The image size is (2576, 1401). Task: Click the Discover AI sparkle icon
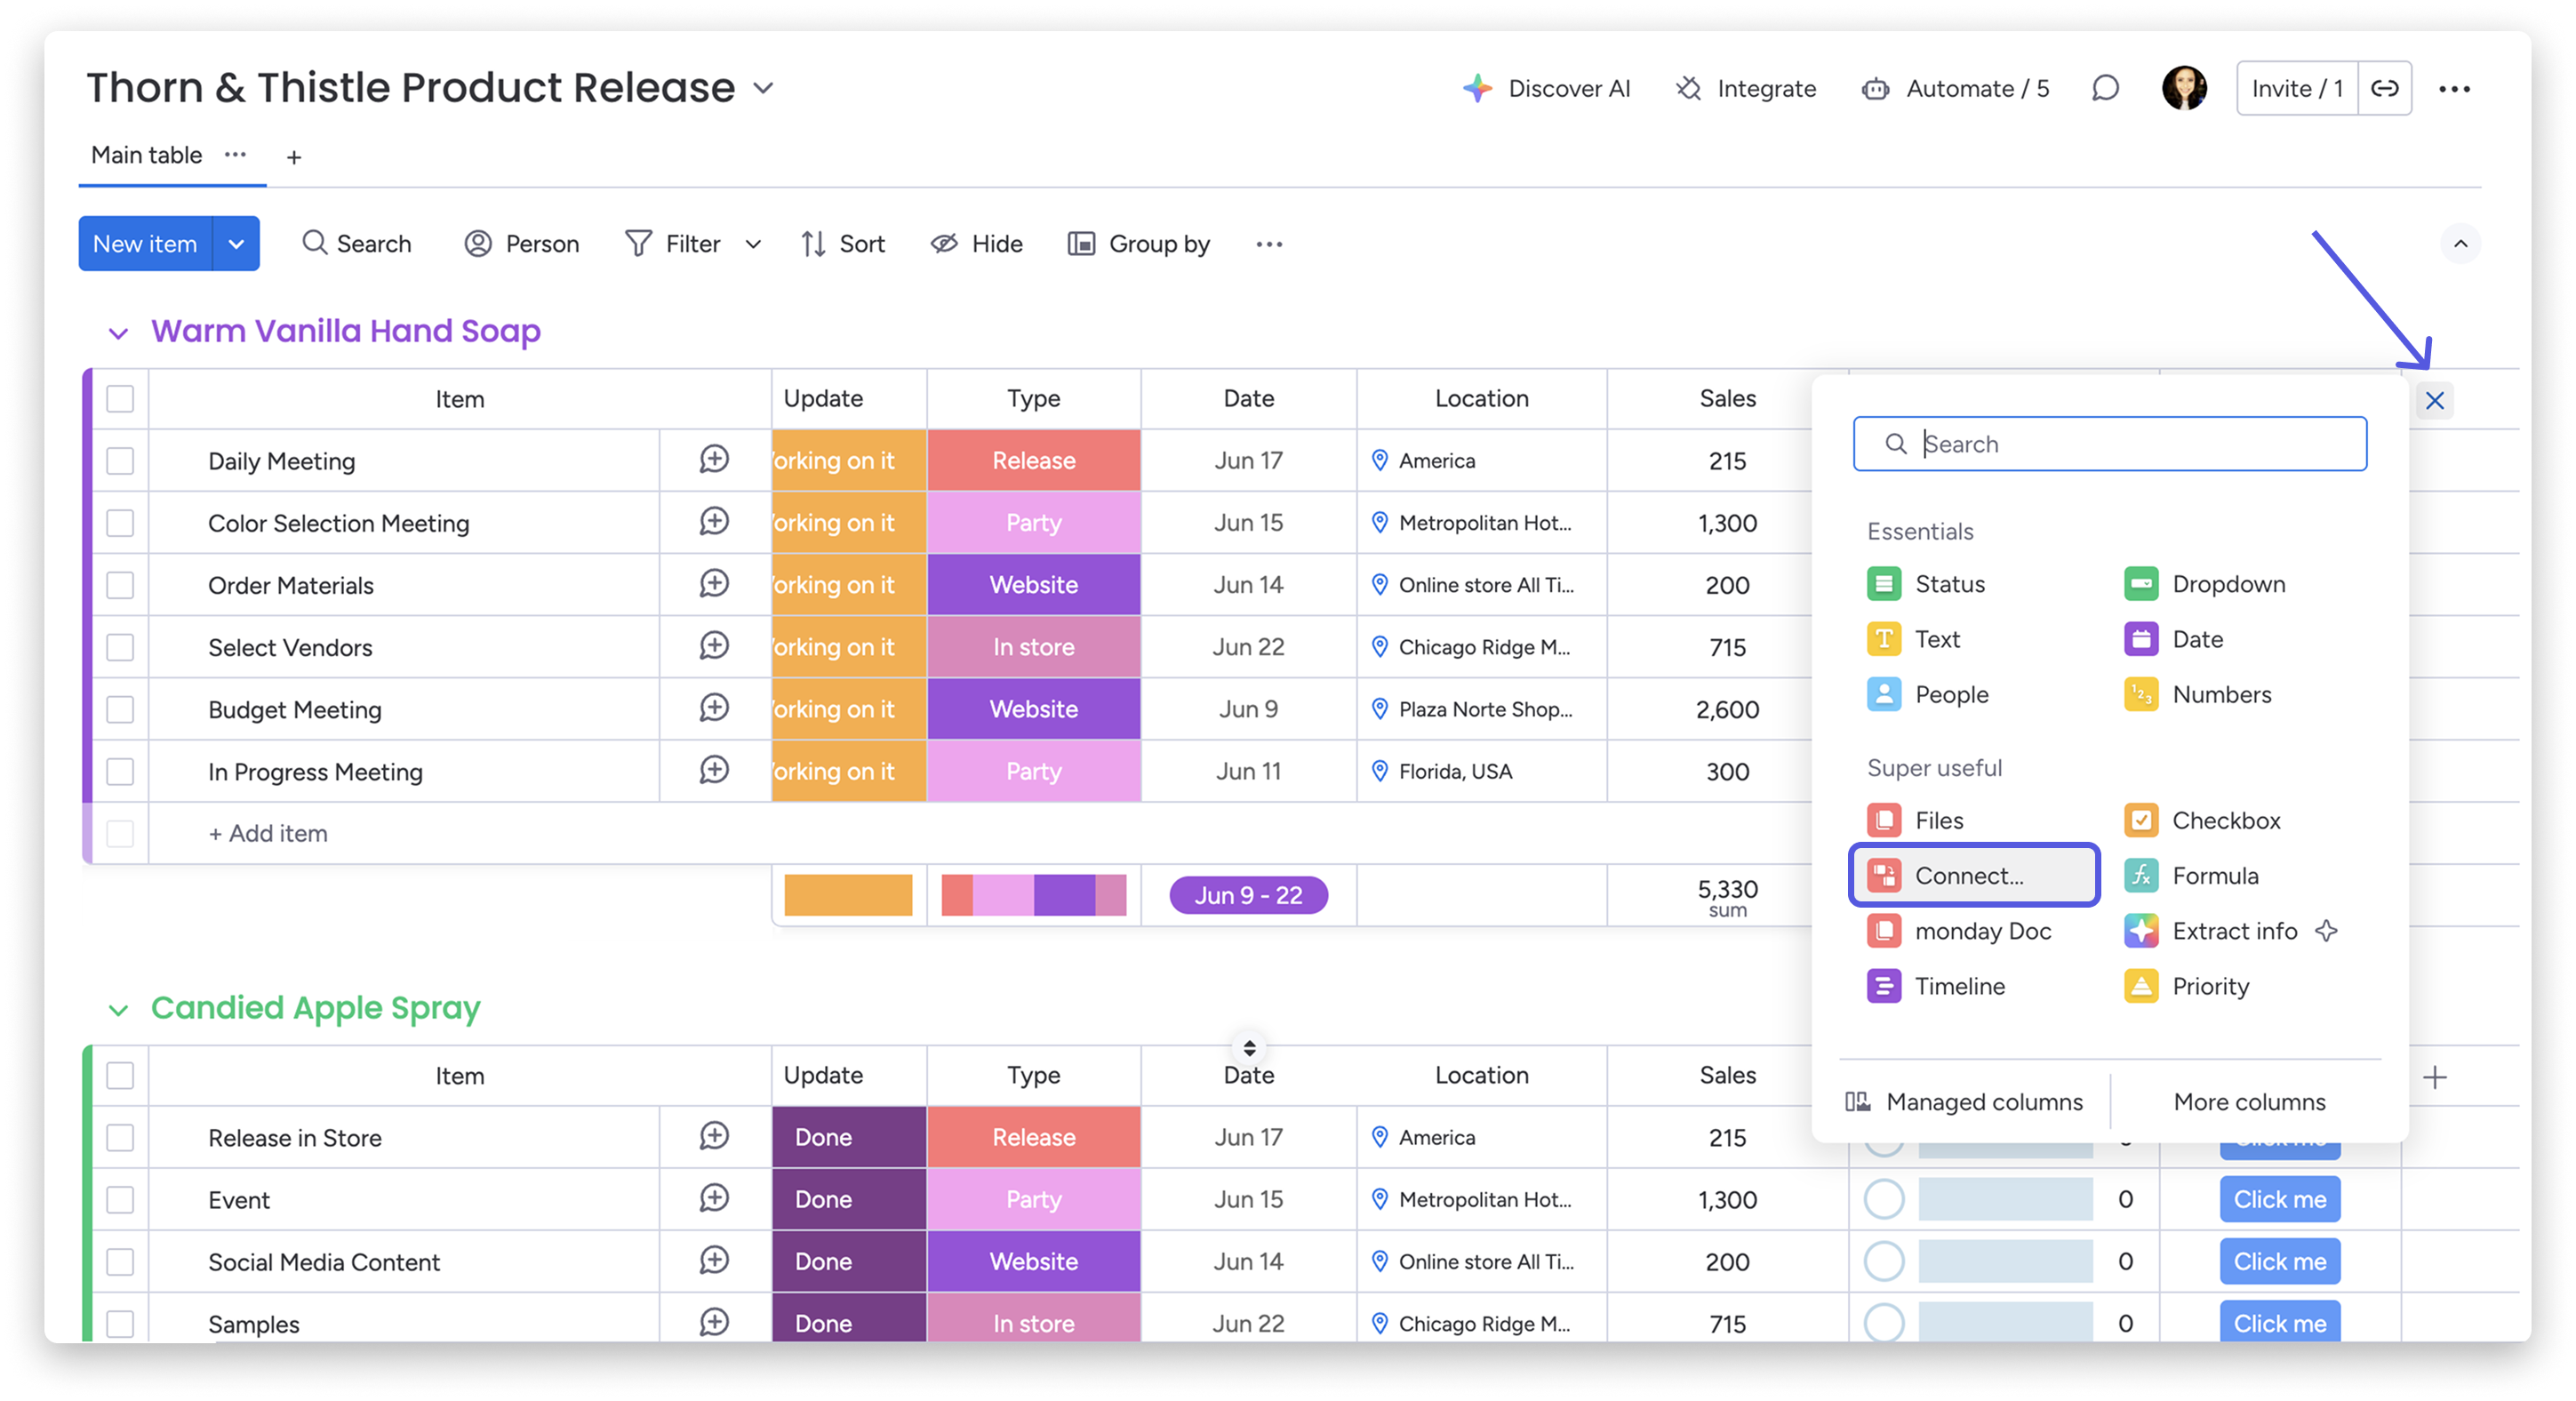[1477, 89]
